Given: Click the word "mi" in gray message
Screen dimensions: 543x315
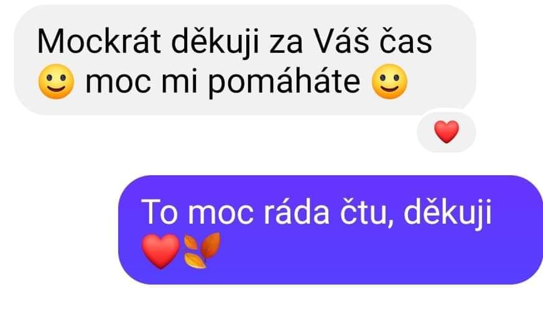Looking at the screenshot, I should click(179, 82).
